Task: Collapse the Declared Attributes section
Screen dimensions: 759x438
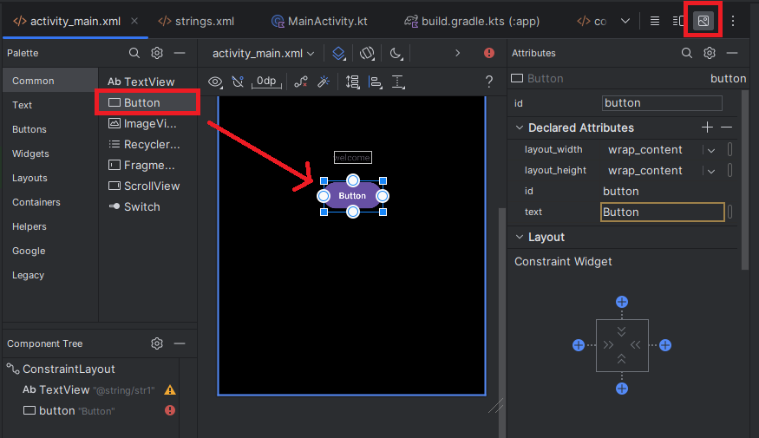Action: [520, 128]
